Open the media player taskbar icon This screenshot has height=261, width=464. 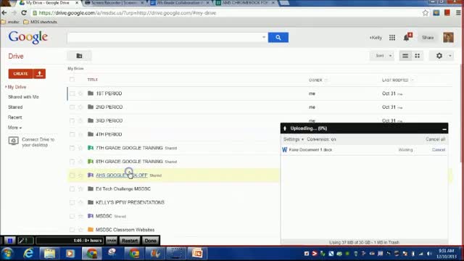70,254
